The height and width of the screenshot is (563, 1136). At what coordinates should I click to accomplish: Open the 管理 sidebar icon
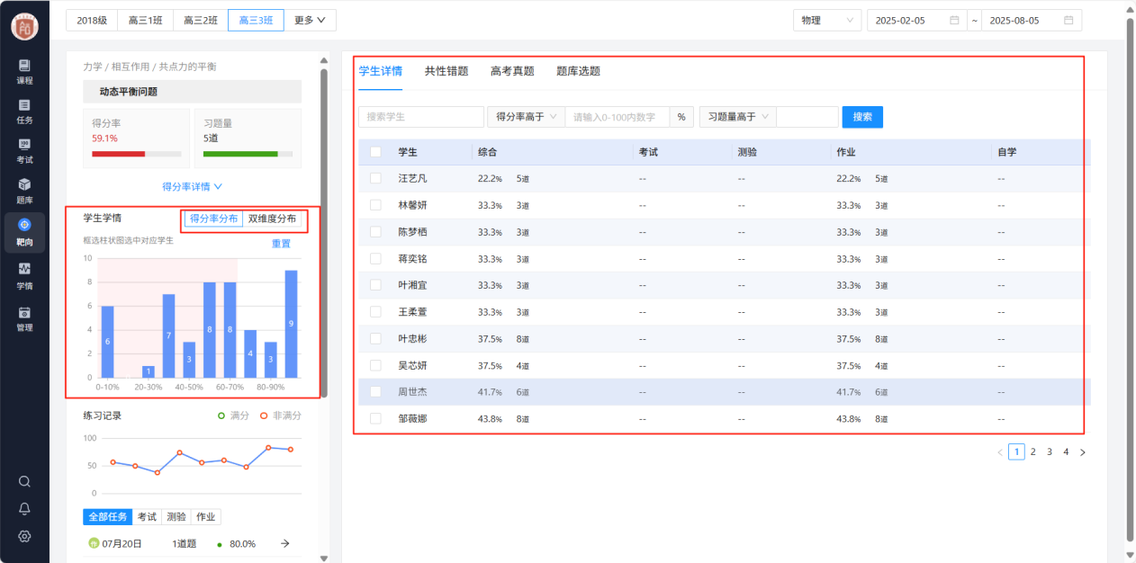[24, 318]
